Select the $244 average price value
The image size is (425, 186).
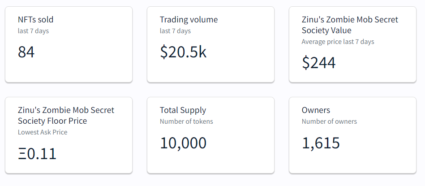tap(318, 63)
